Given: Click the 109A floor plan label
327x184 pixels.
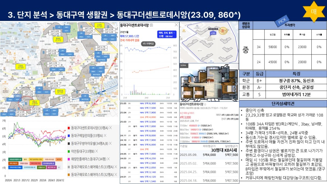Looking at the screenshot, I should (x=183, y=65).
